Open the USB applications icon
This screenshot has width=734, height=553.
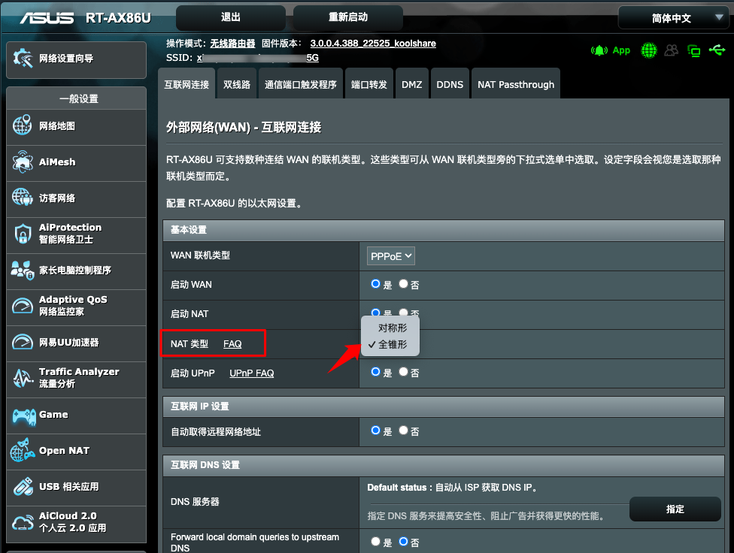(23, 487)
